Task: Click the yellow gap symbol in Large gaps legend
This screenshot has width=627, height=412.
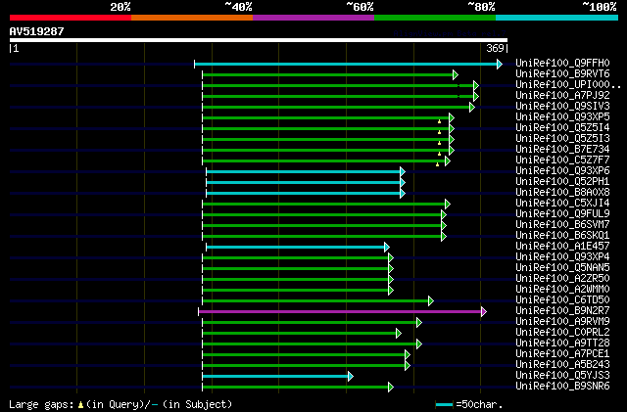Action: point(80,405)
